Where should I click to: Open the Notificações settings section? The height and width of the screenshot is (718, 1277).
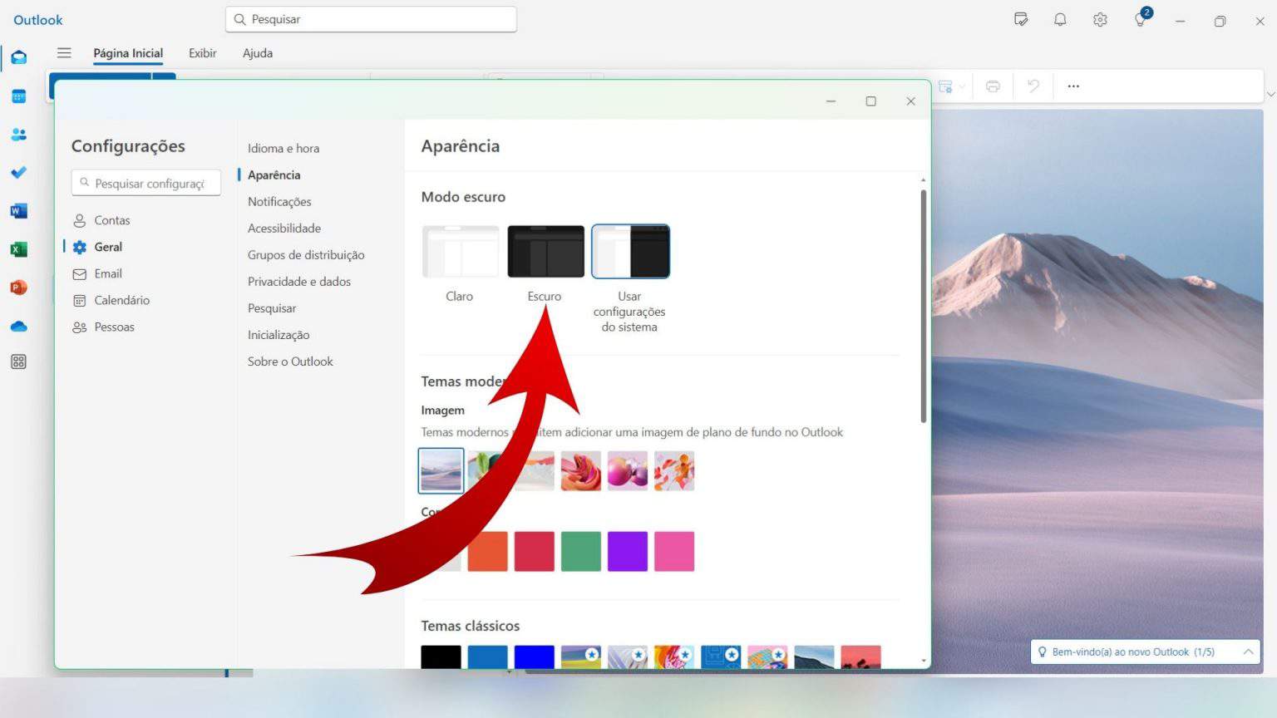pyautogui.click(x=279, y=202)
